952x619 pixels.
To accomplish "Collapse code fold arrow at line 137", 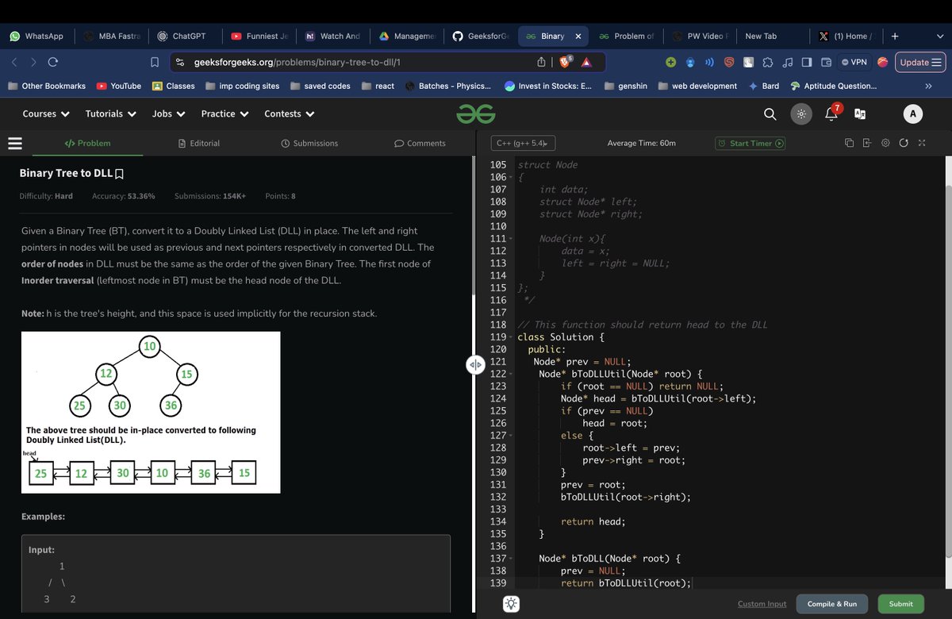I will pyautogui.click(x=511, y=559).
